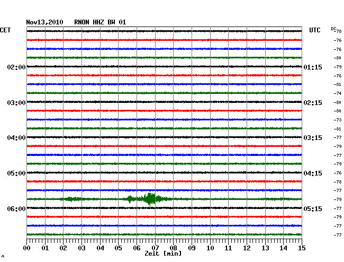Click the DC column header label

[x=333, y=29]
